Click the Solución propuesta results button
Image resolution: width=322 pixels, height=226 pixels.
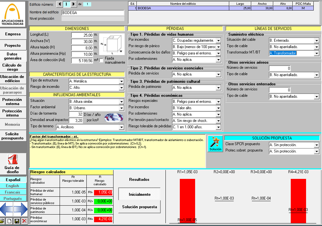coord(139,207)
